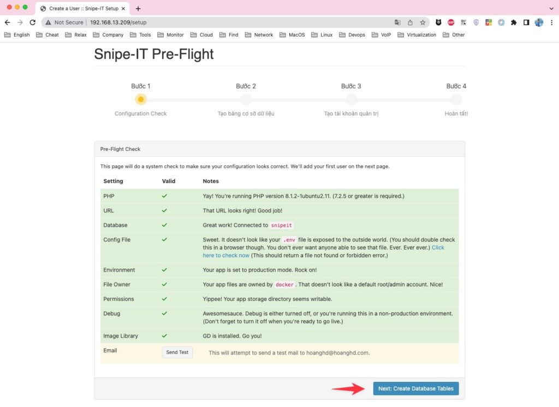Open the Linux bookmarks folder
Screen dimensions: 559x407
(x=322, y=35)
